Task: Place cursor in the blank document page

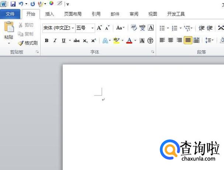Action: click(x=143, y=117)
